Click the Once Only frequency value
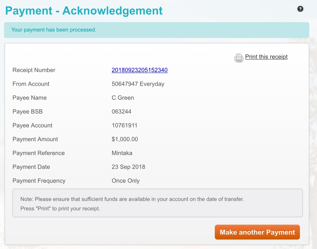 pos(125,181)
